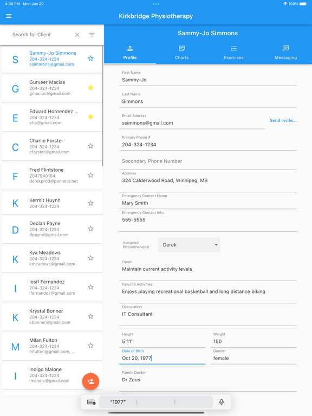Click the Gurveer Macias 'G' avatar letter
This screenshot has height=416, width=312.
[x=15, y=89]
